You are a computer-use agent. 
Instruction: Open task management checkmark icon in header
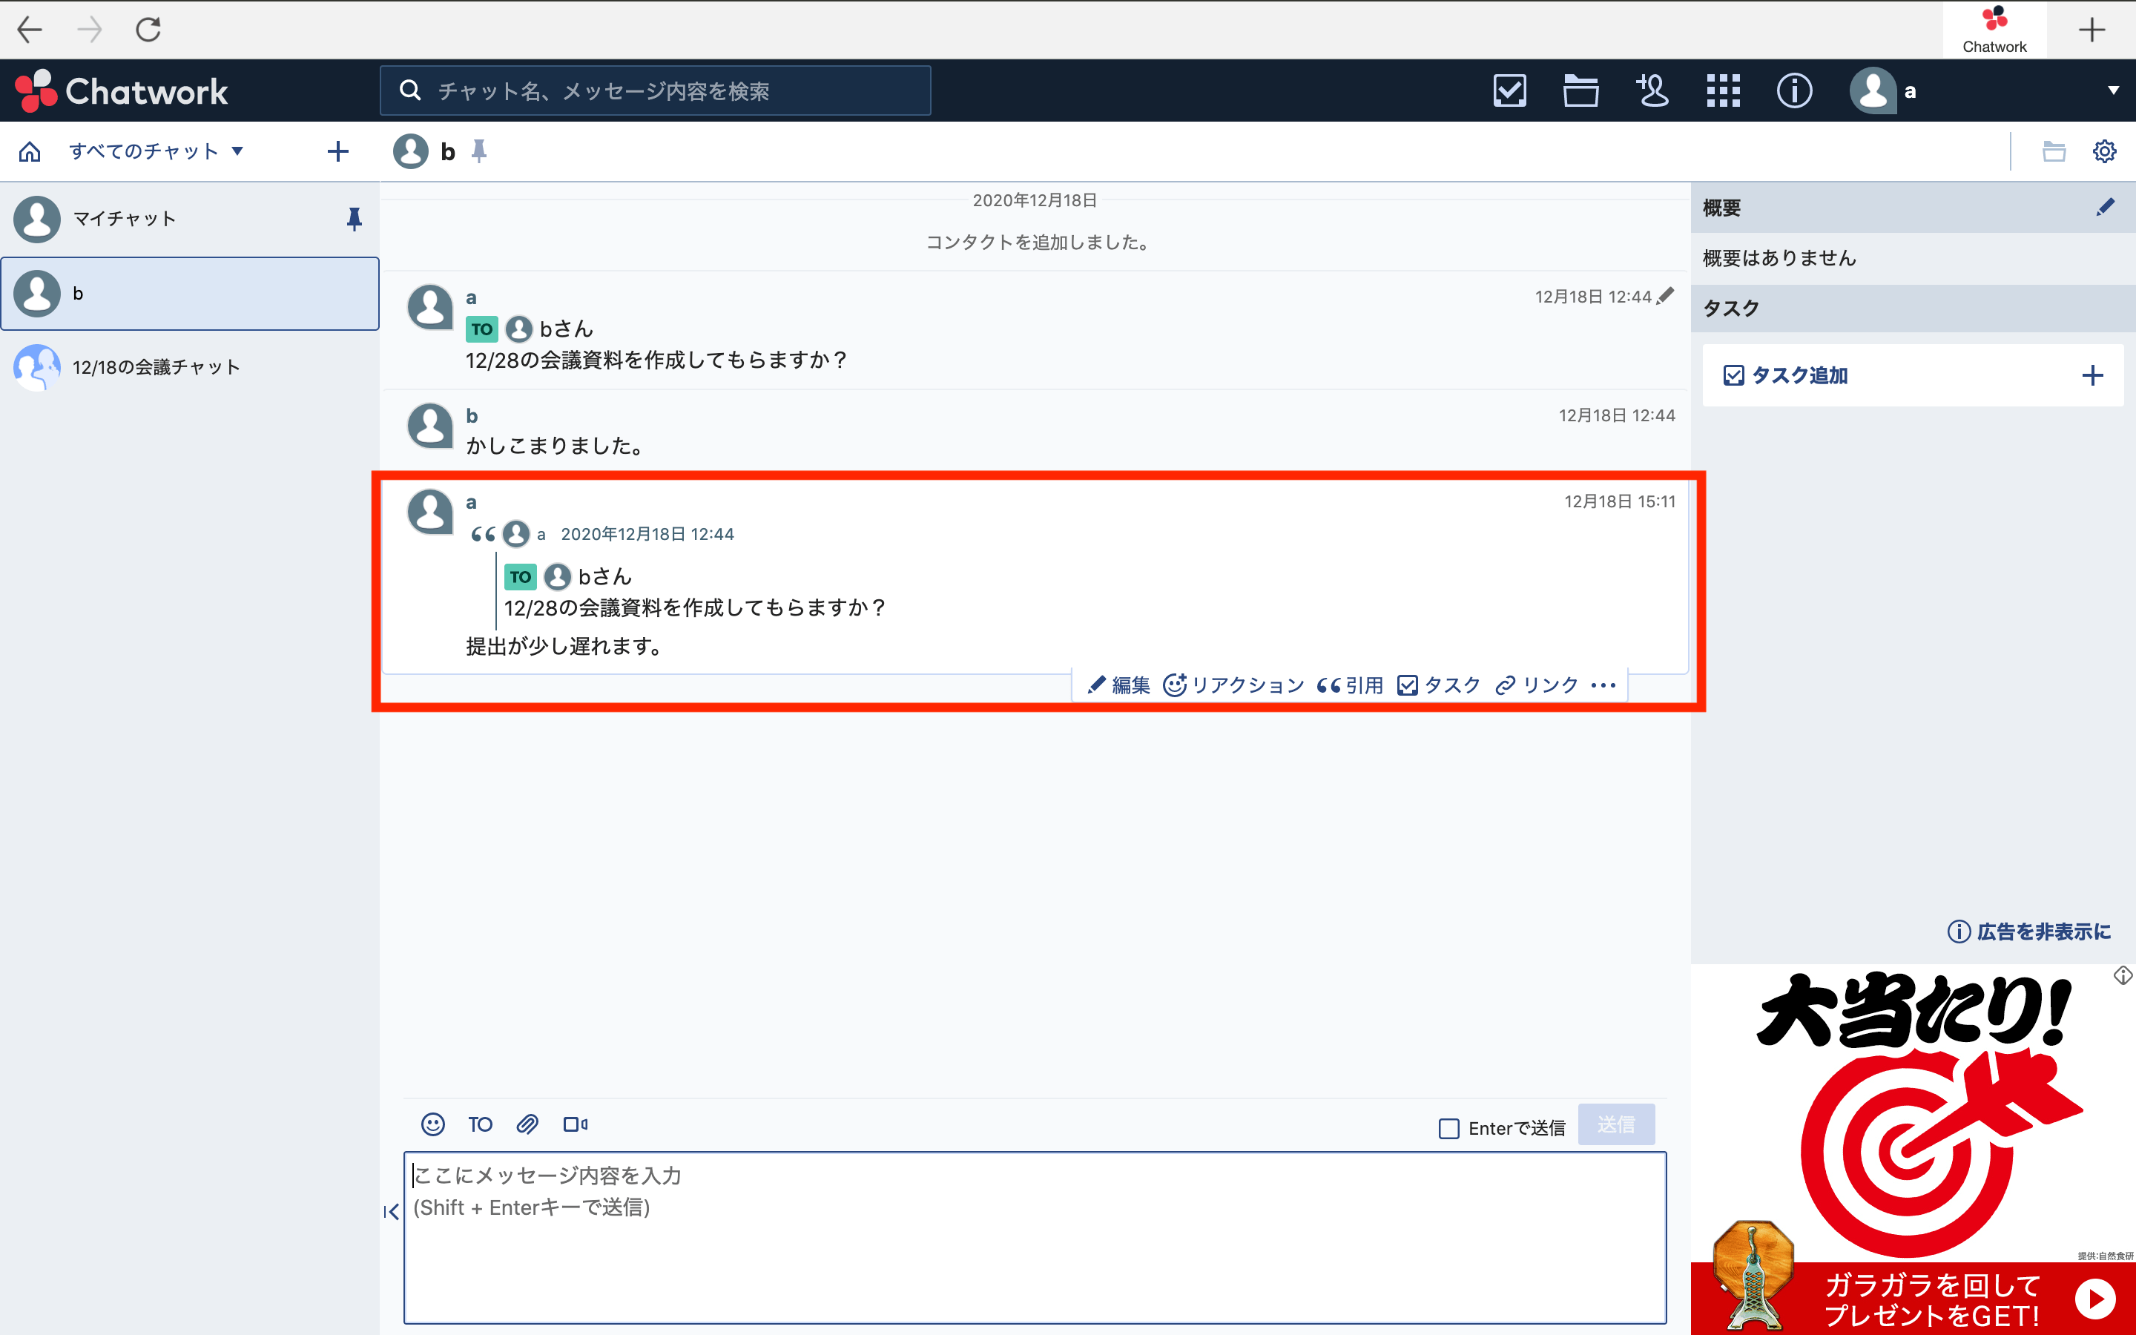tap(1509, 91)
